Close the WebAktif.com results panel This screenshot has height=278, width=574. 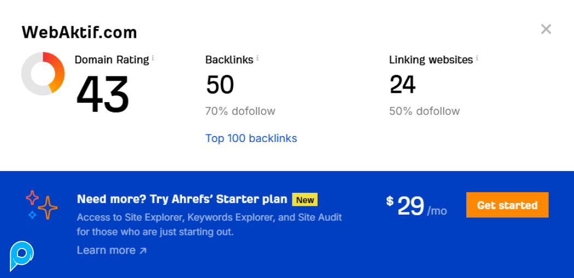coord(546,29)
